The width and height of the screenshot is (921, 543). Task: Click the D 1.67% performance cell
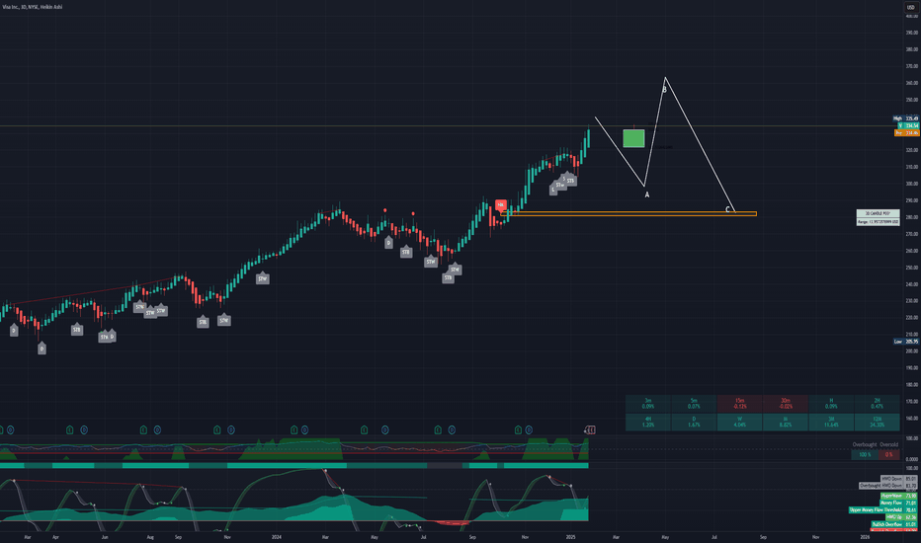(694, 422)
